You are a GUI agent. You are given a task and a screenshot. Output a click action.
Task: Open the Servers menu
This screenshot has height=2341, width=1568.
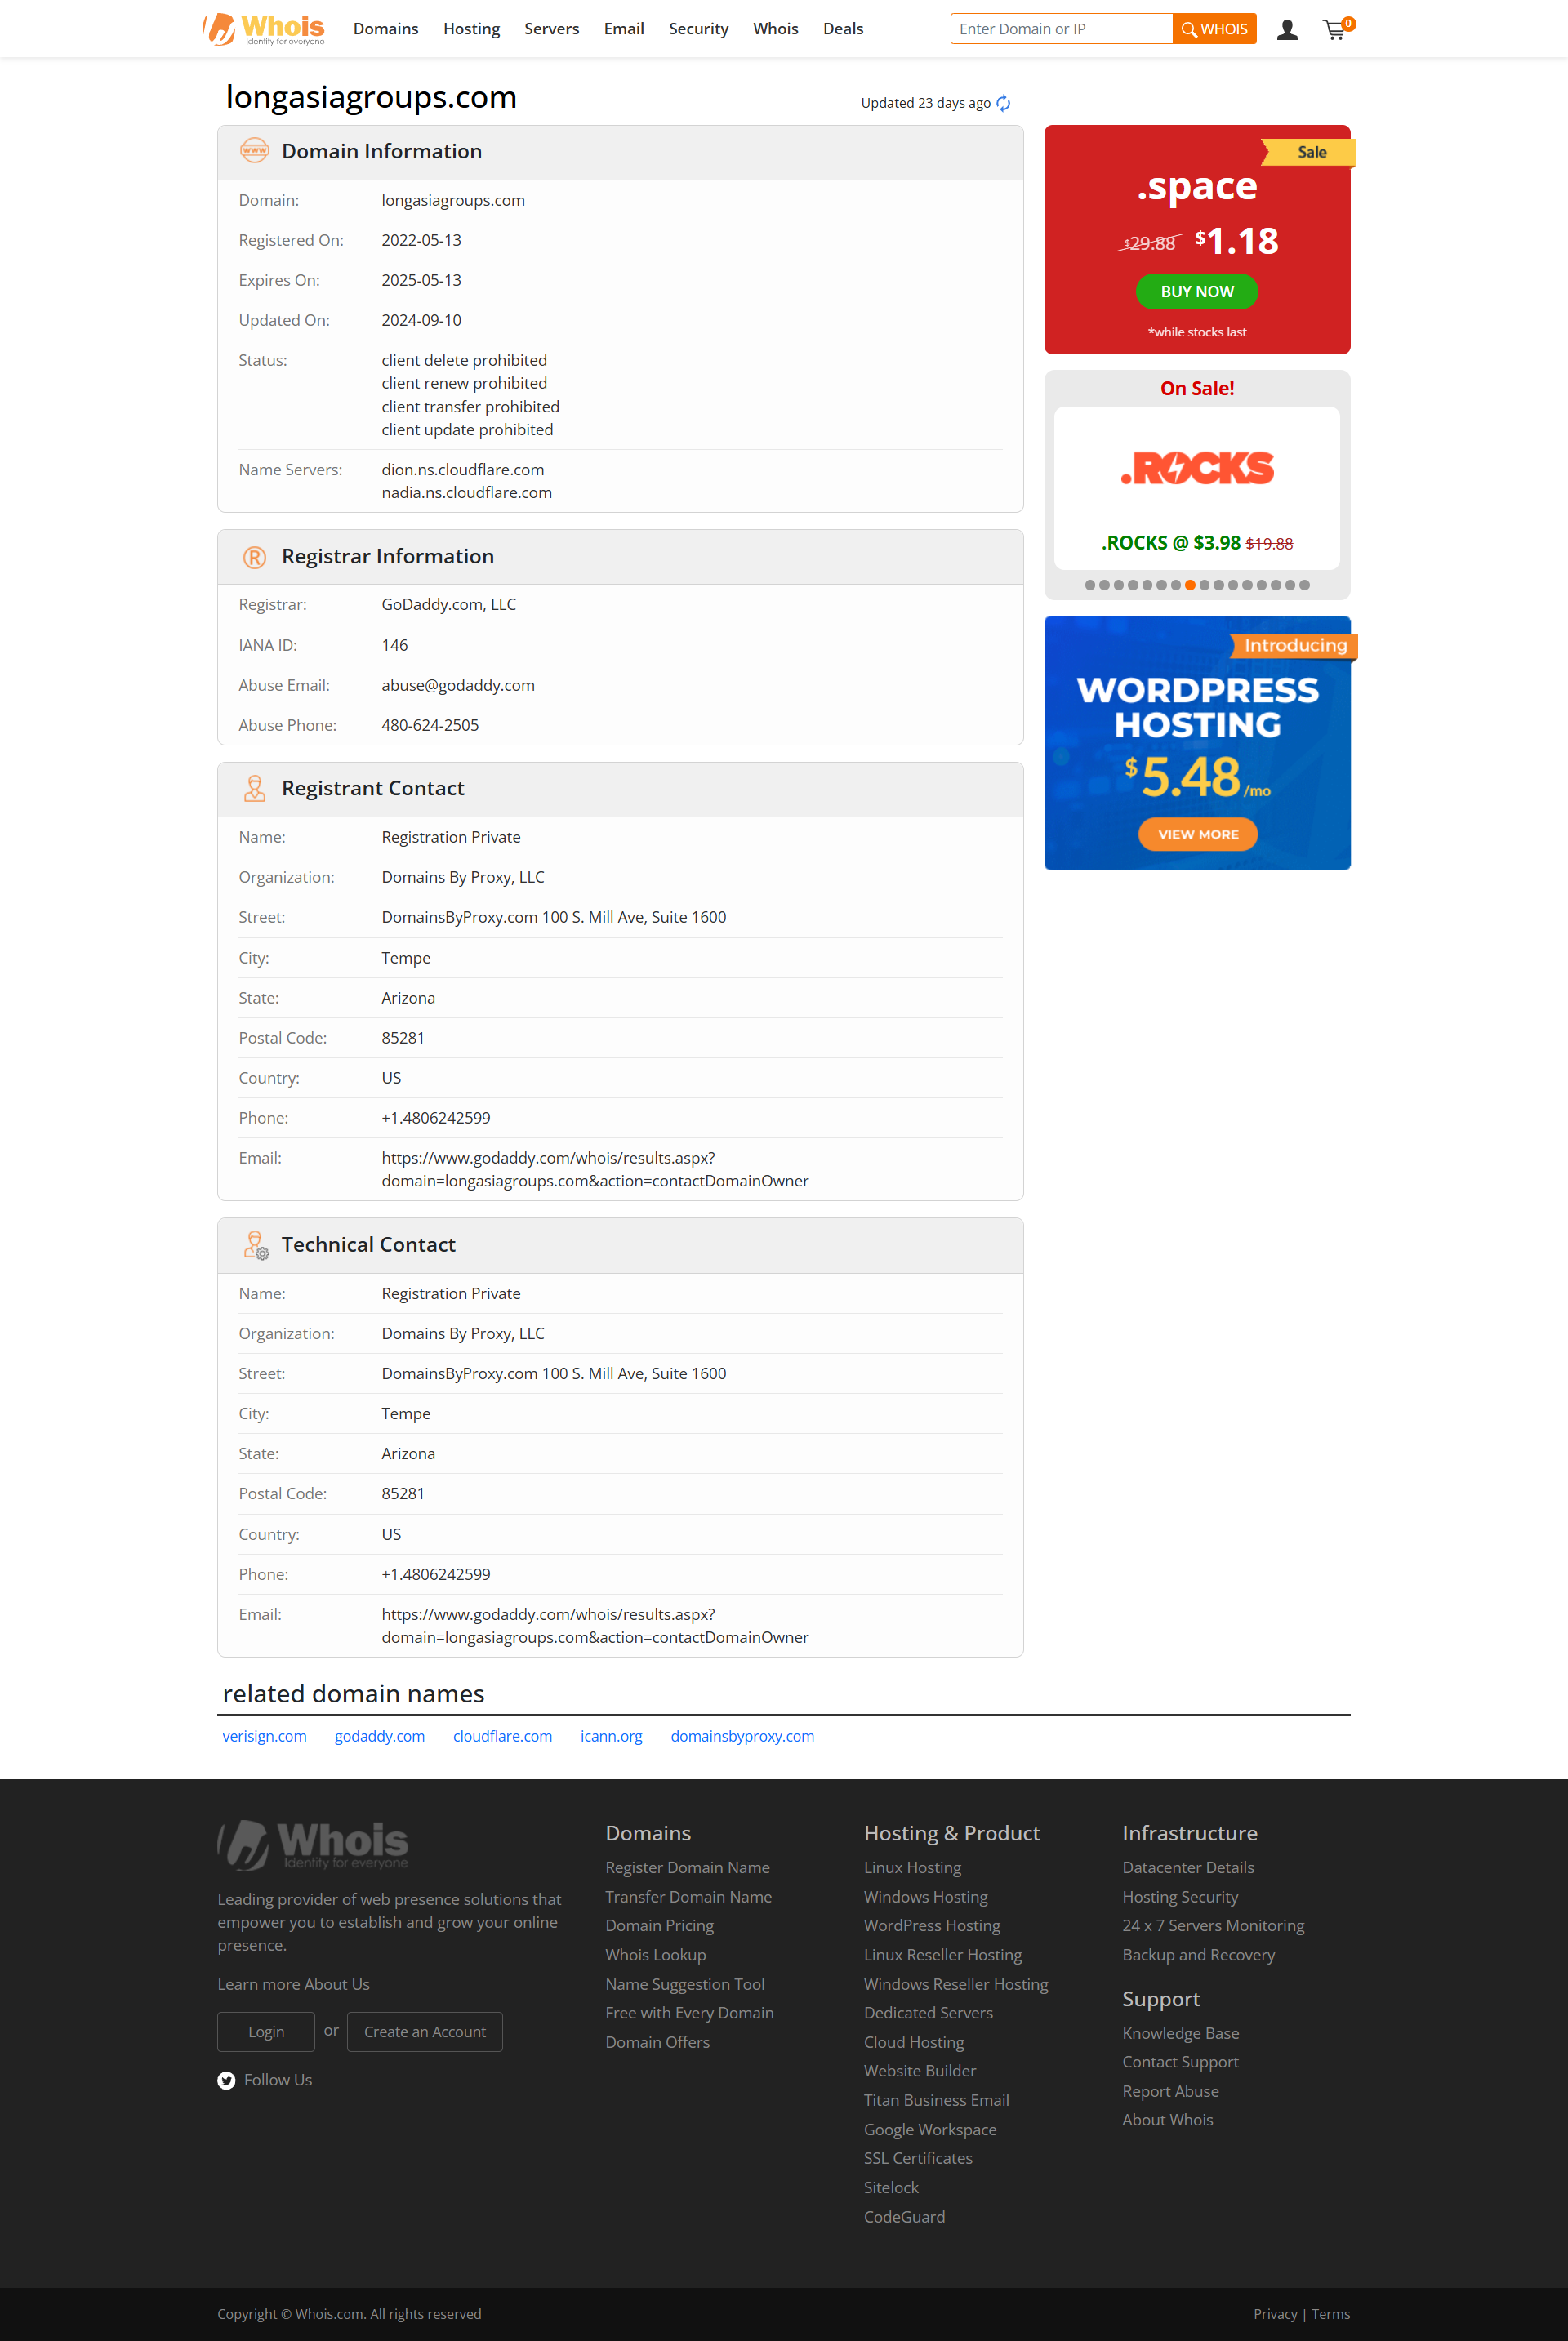pos(552,29)
